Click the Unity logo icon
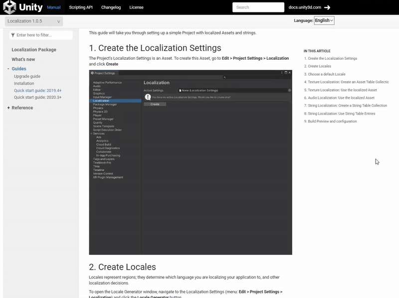 (x=9, y=7)
